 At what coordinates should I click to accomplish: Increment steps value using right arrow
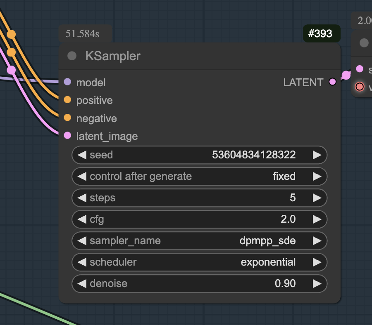point(317,198)
